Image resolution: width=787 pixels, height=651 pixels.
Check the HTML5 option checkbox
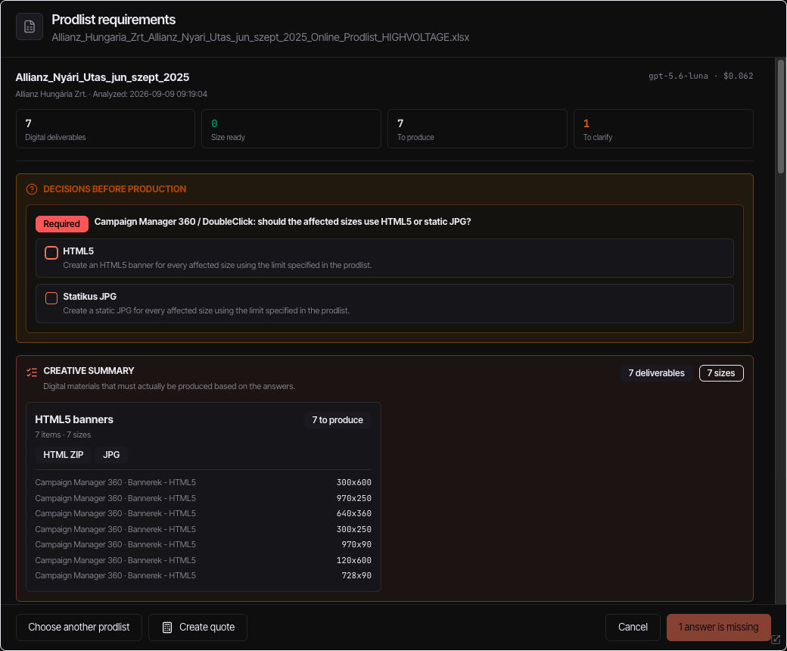(51, 253)
